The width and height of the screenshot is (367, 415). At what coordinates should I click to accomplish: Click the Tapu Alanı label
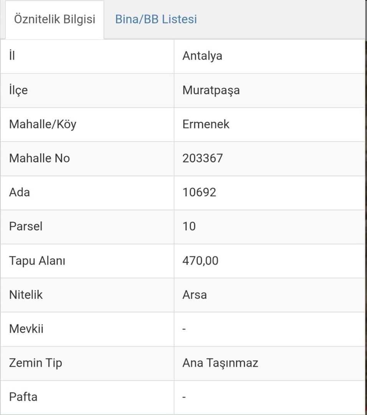(x=37, y=261)
